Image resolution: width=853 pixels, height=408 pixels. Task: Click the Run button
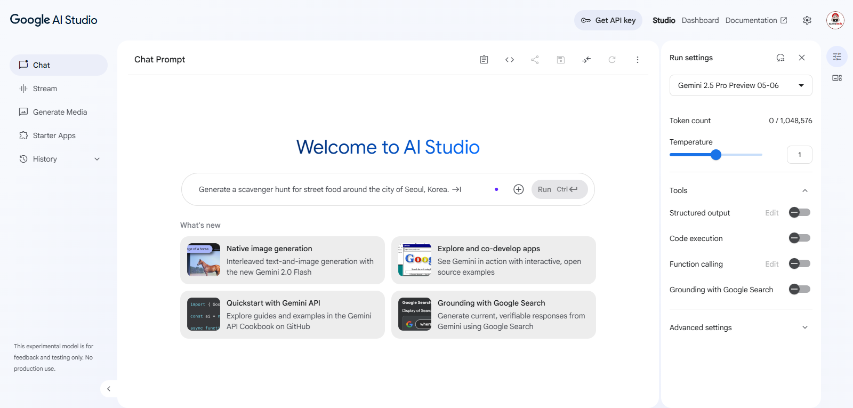pos(560,189)
